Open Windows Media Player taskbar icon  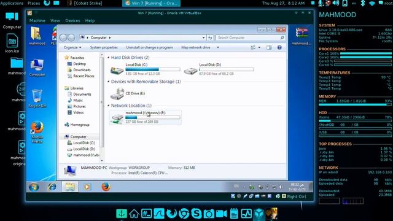pyautogui.click(x=87, y=187)
